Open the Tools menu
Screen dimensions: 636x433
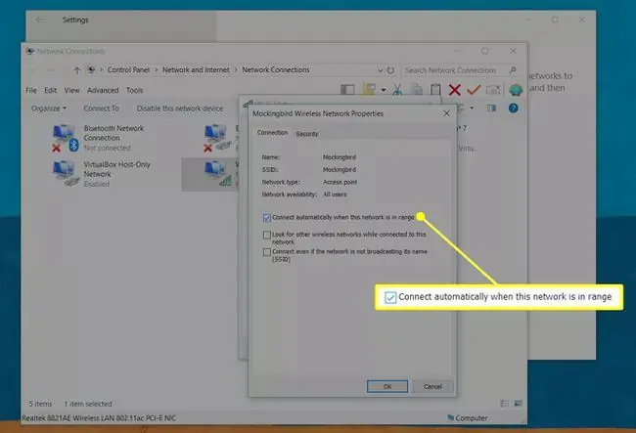(x=135, y=90)
